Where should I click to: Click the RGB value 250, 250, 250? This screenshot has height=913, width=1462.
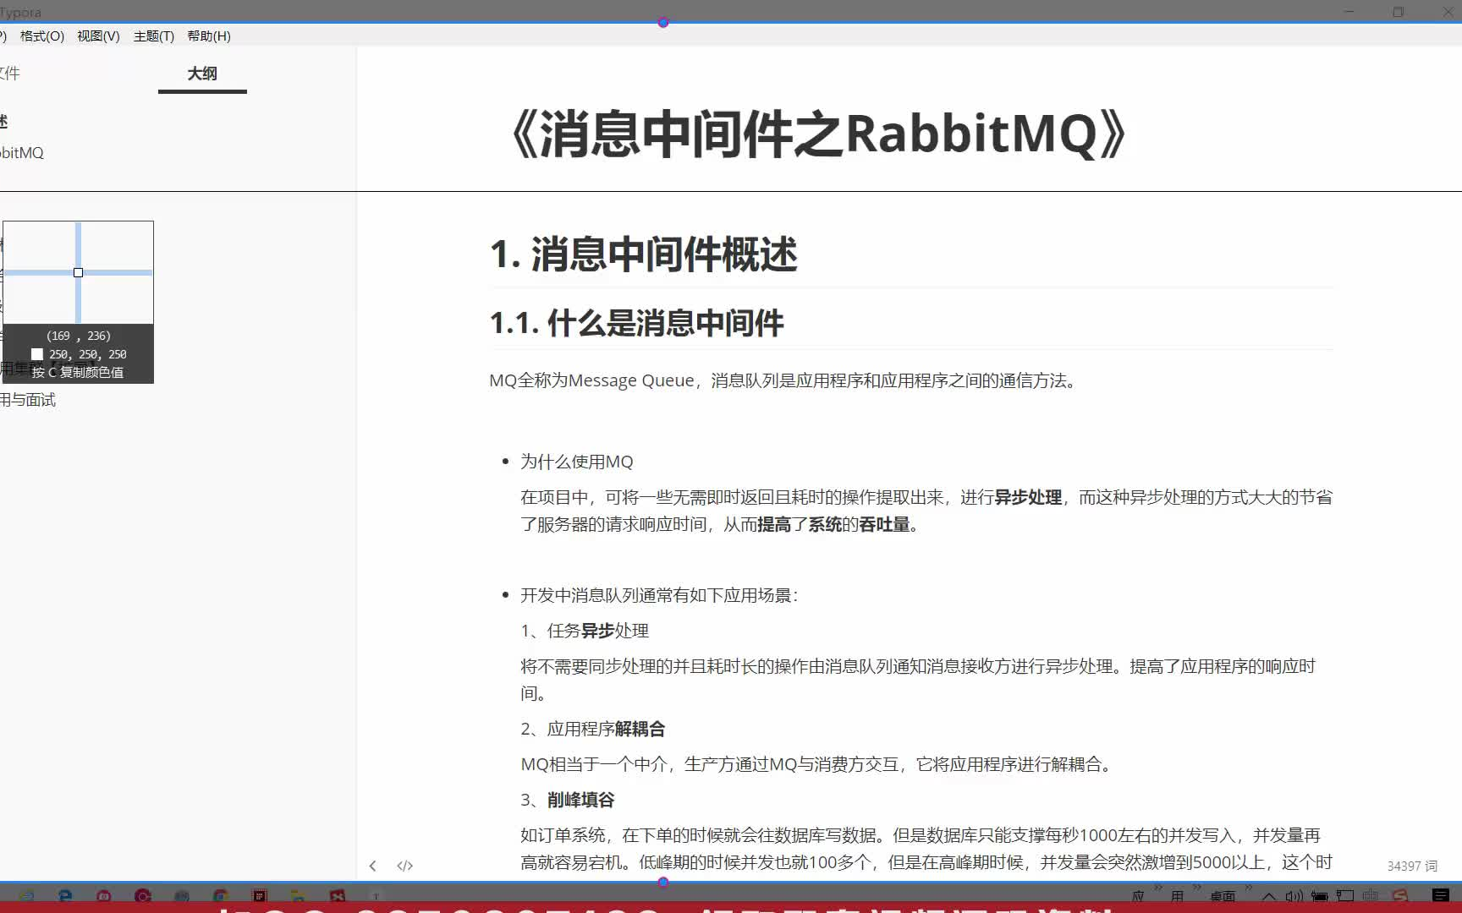pyautogui.click(x=88, y=354)
